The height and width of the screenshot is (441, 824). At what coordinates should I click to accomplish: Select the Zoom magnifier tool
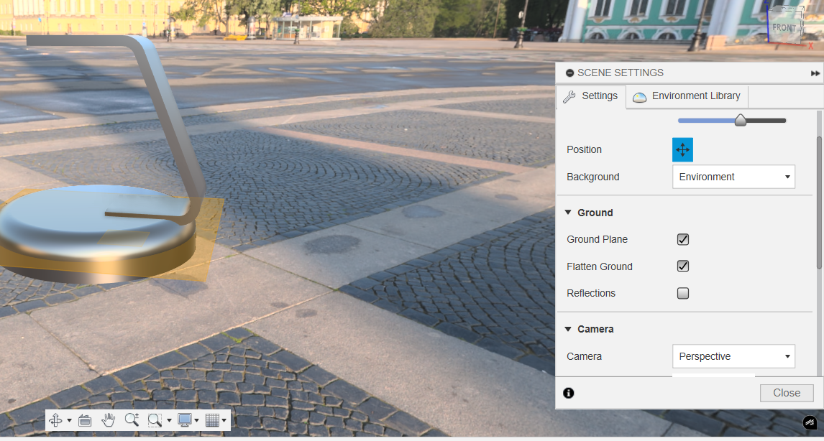point(132,419)
